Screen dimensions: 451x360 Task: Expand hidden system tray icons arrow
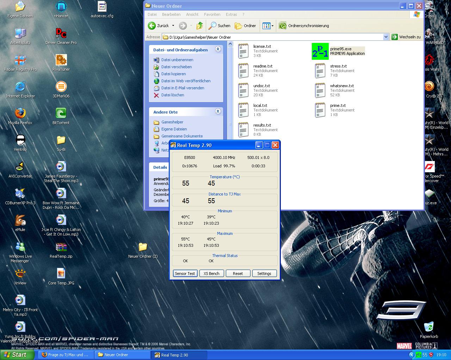(x=412, y=355)
